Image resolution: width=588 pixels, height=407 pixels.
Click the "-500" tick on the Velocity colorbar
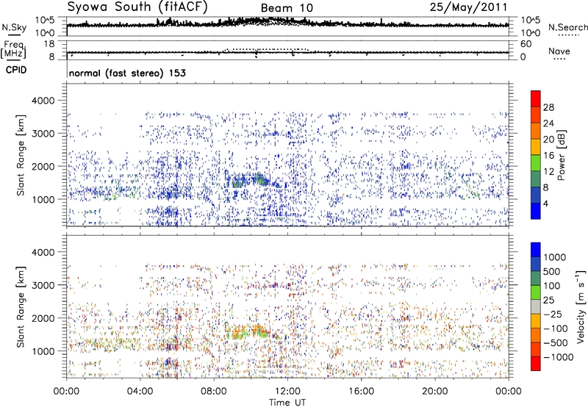tap(555, 343)
